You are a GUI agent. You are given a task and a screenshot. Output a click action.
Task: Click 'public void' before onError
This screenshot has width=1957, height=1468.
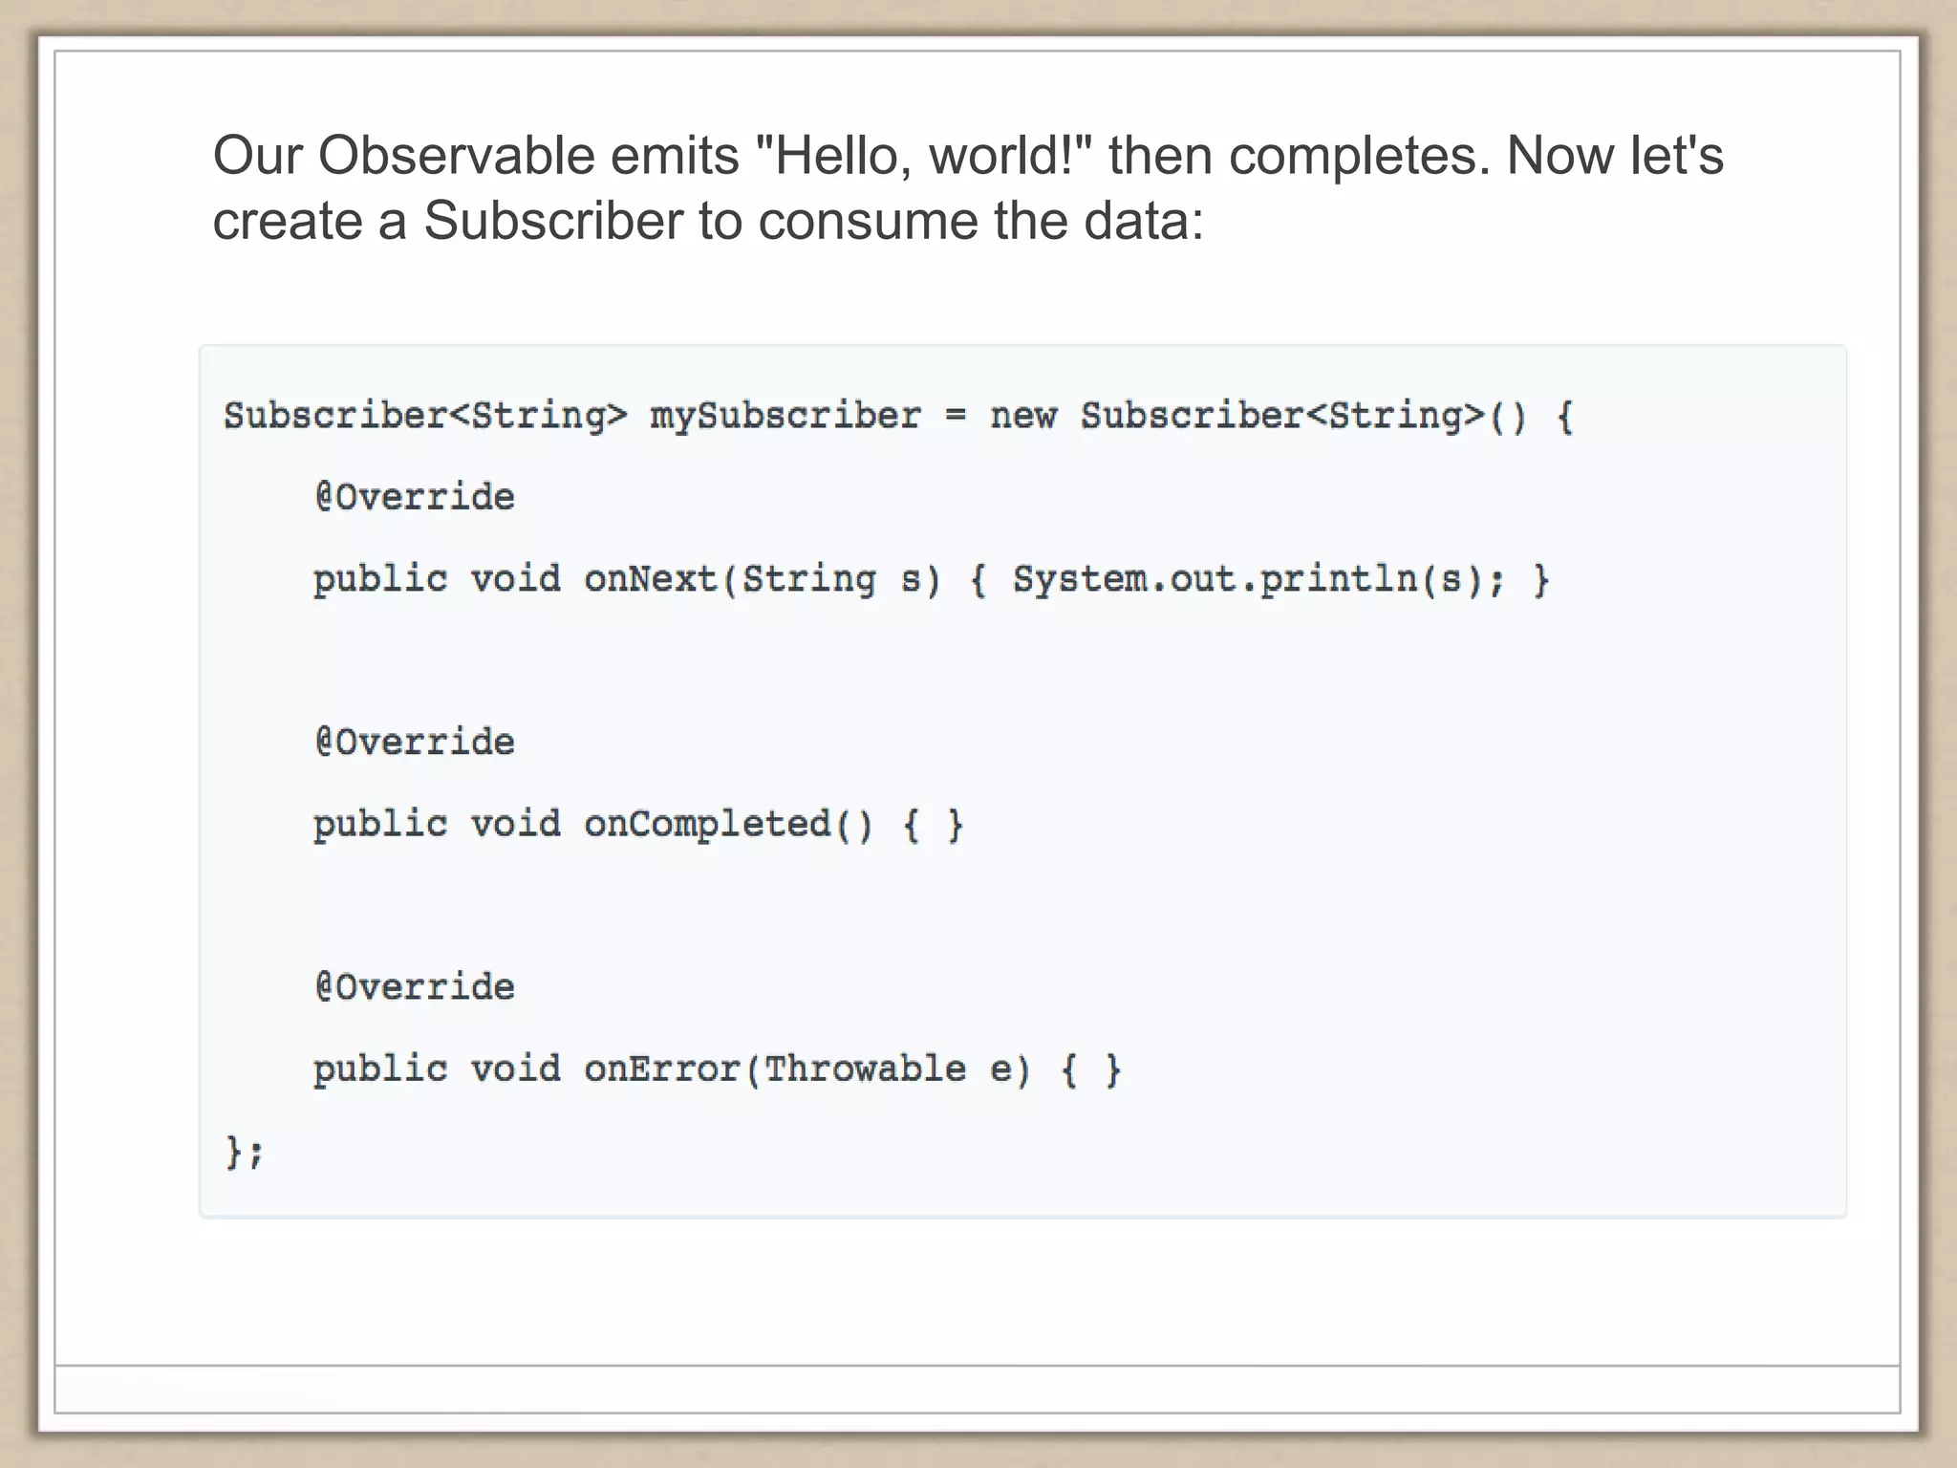click(436, 1069)
